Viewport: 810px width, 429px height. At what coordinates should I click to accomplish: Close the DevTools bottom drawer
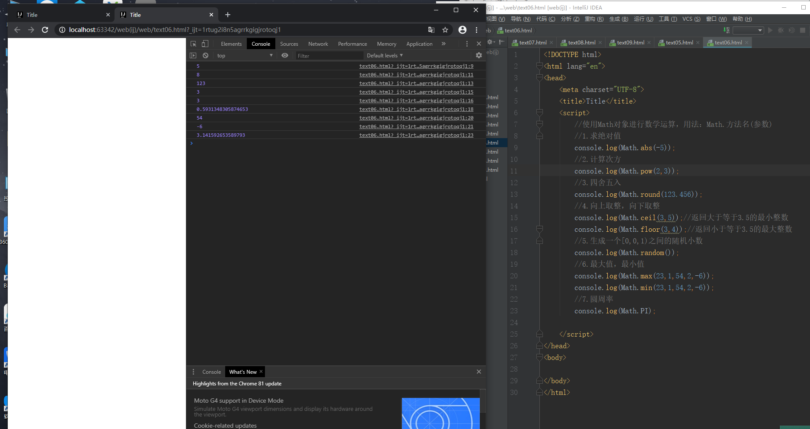pos(479,372)
